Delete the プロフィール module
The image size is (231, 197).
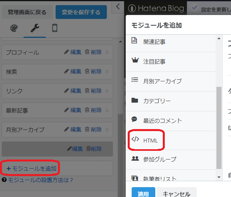tap(93, 52)
